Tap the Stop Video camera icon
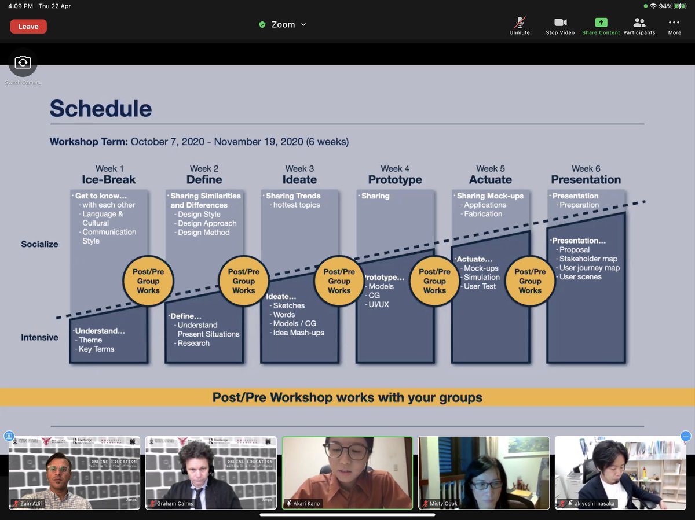The width and height of the screenshot is (695, 520). click(x=559, y=23)
